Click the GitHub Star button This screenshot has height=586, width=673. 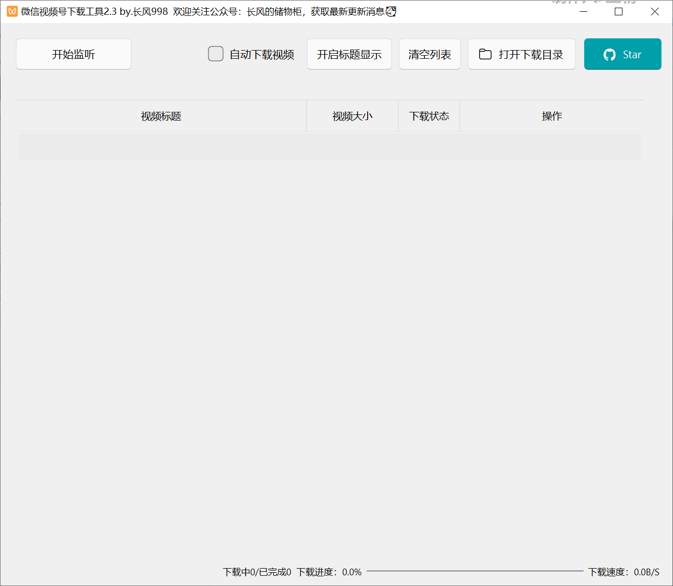click(622, 54)
